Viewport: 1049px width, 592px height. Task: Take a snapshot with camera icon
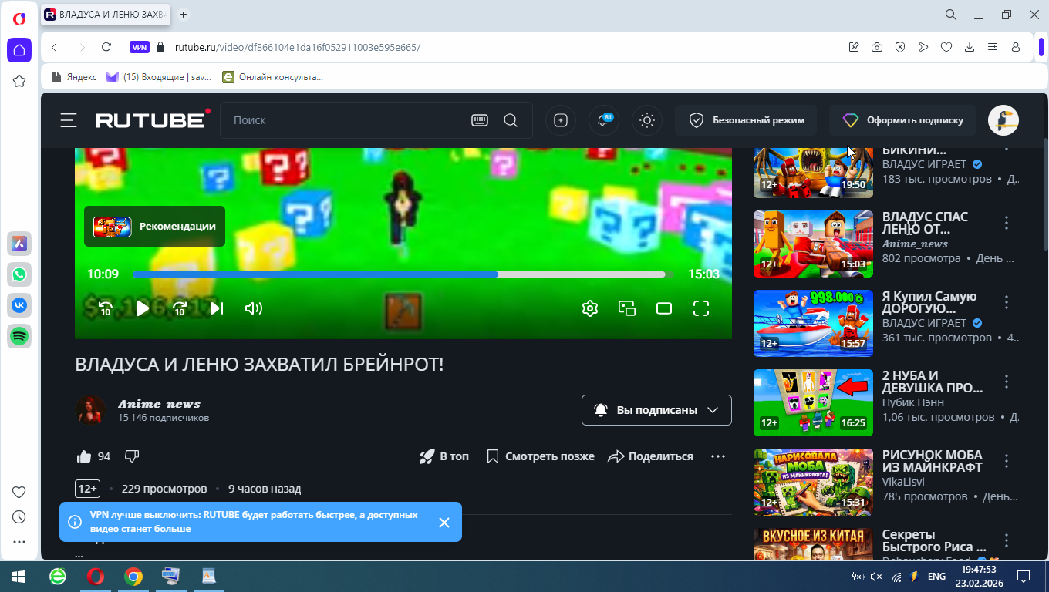877,47
